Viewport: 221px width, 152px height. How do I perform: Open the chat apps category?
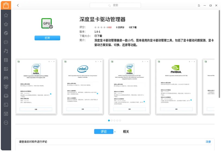tap(6, 42)
